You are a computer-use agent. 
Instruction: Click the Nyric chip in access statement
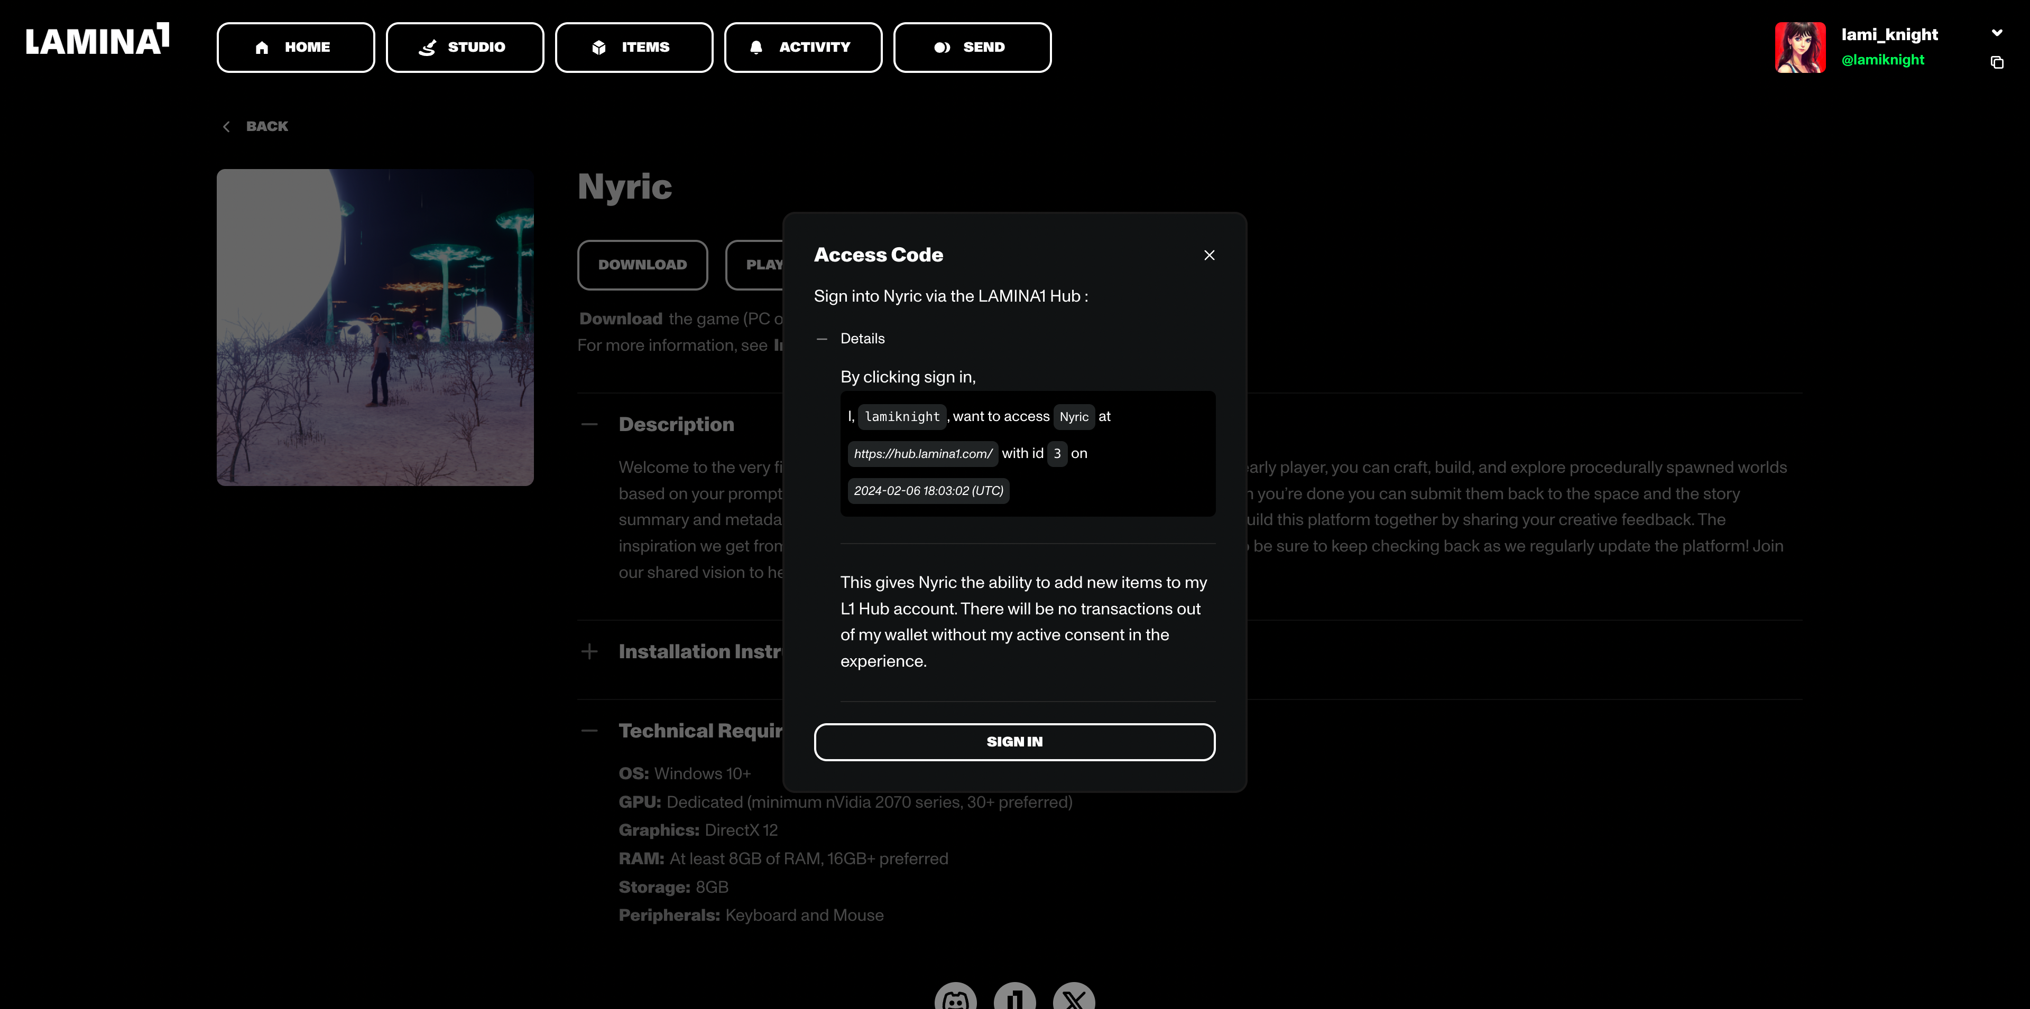pyautogui.click(x=1074, y=417)
